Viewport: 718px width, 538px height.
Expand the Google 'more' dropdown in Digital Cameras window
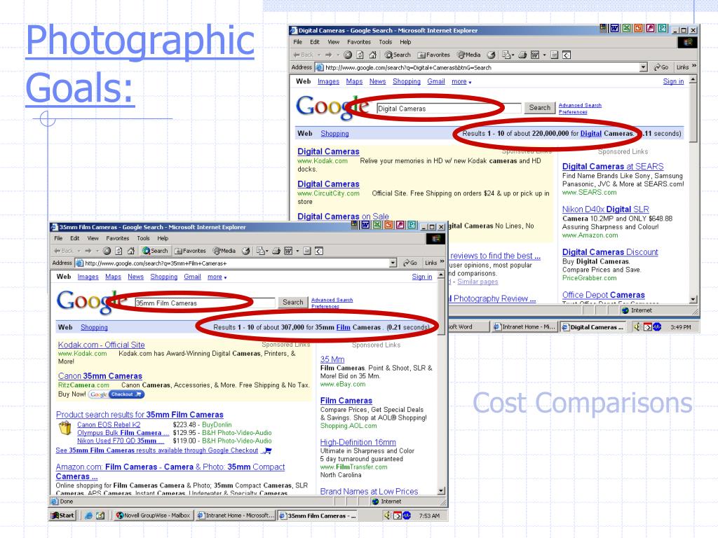(x=461, y=81)
